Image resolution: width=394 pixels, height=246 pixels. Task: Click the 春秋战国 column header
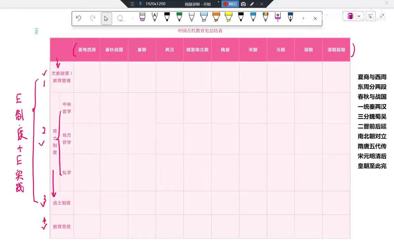point(114,50)
